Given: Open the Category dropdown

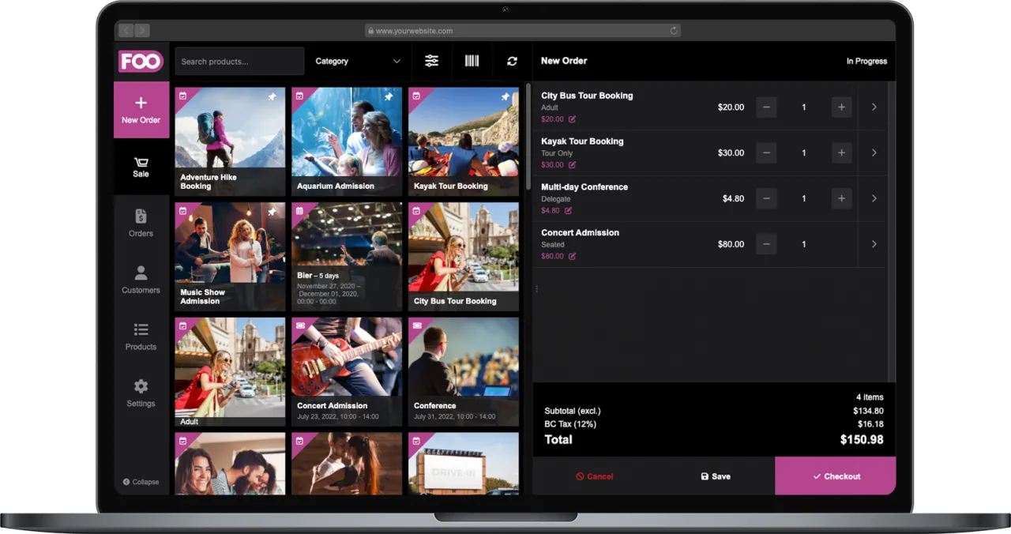Looking at the screenshot, I should [x=358, y=61].
